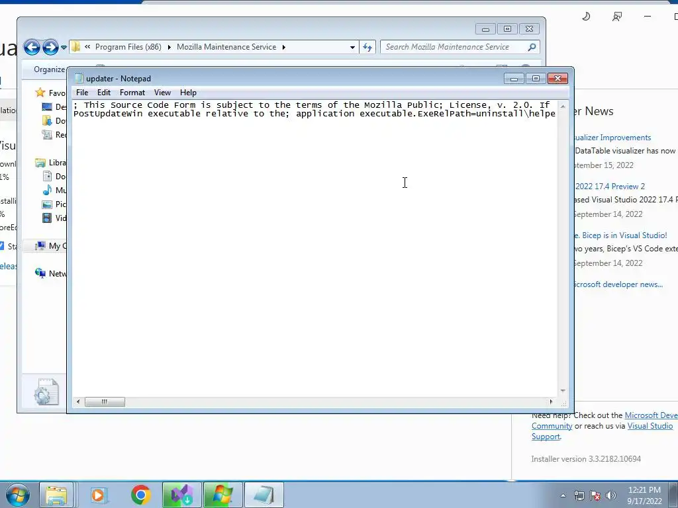
Task: Click the taskbar clock showing 12:21 PM
Action: pos(644,495)
